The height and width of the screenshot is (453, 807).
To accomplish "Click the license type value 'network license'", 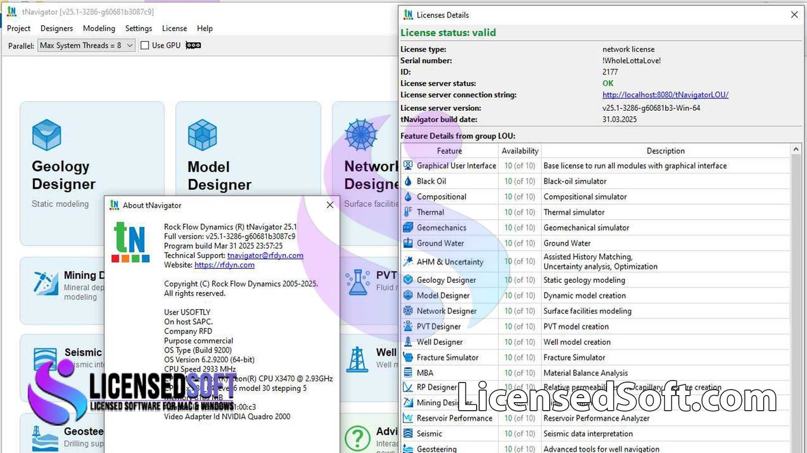I will 628,49.
